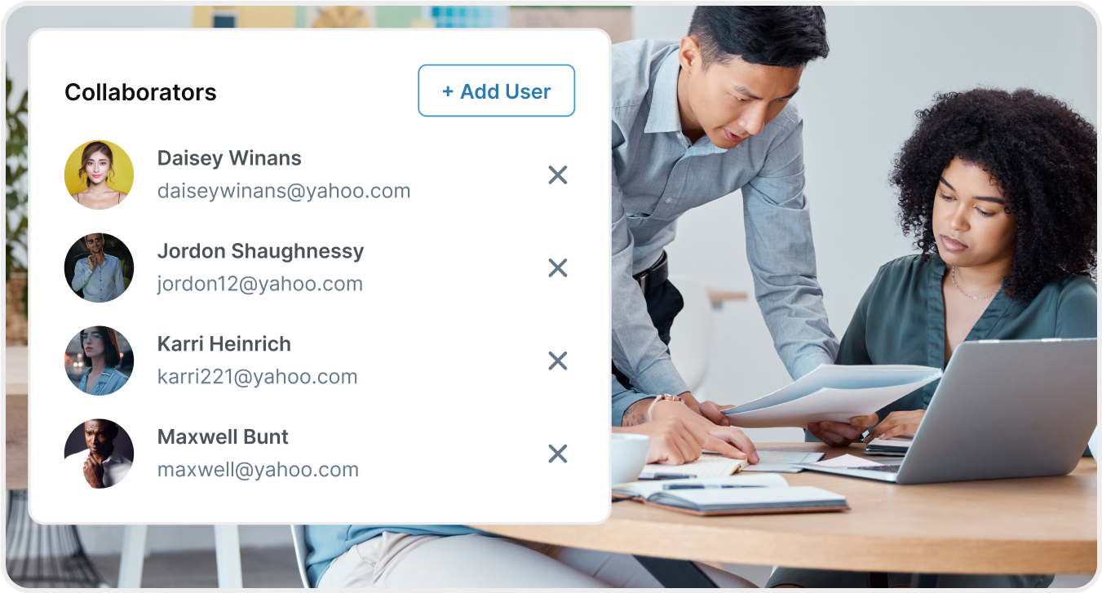This screenshot has width=1102, height=593.
Task: Open the Karri Heinrich name entry
Action: (x=224, y=344)
